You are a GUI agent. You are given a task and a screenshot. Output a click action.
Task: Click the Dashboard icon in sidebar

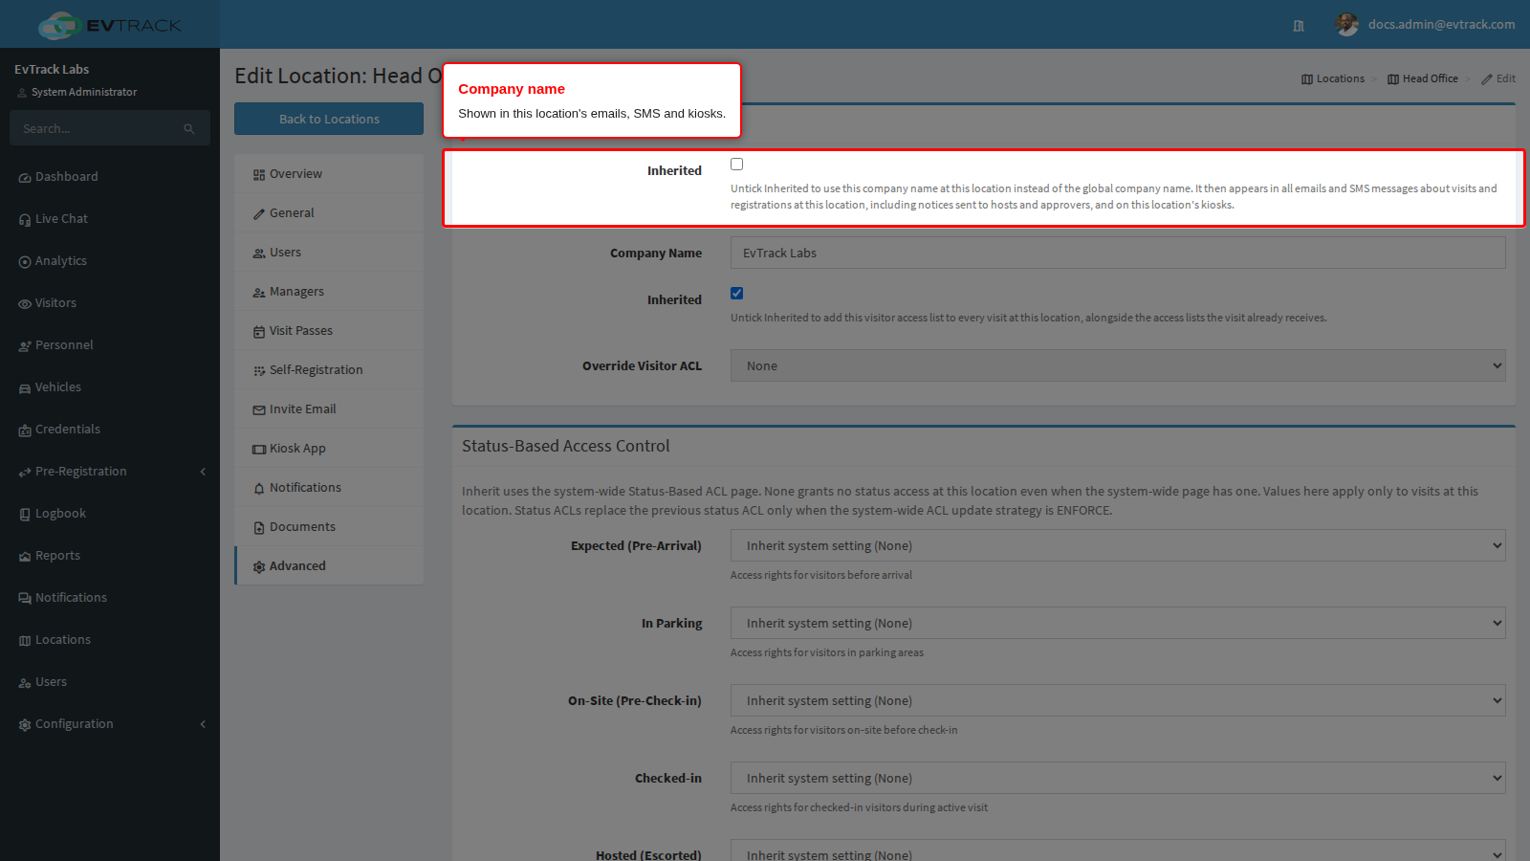(25, 178)
